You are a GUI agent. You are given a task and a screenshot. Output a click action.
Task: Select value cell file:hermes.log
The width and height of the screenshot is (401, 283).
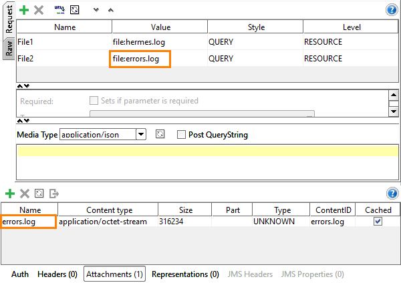(160, 41)
